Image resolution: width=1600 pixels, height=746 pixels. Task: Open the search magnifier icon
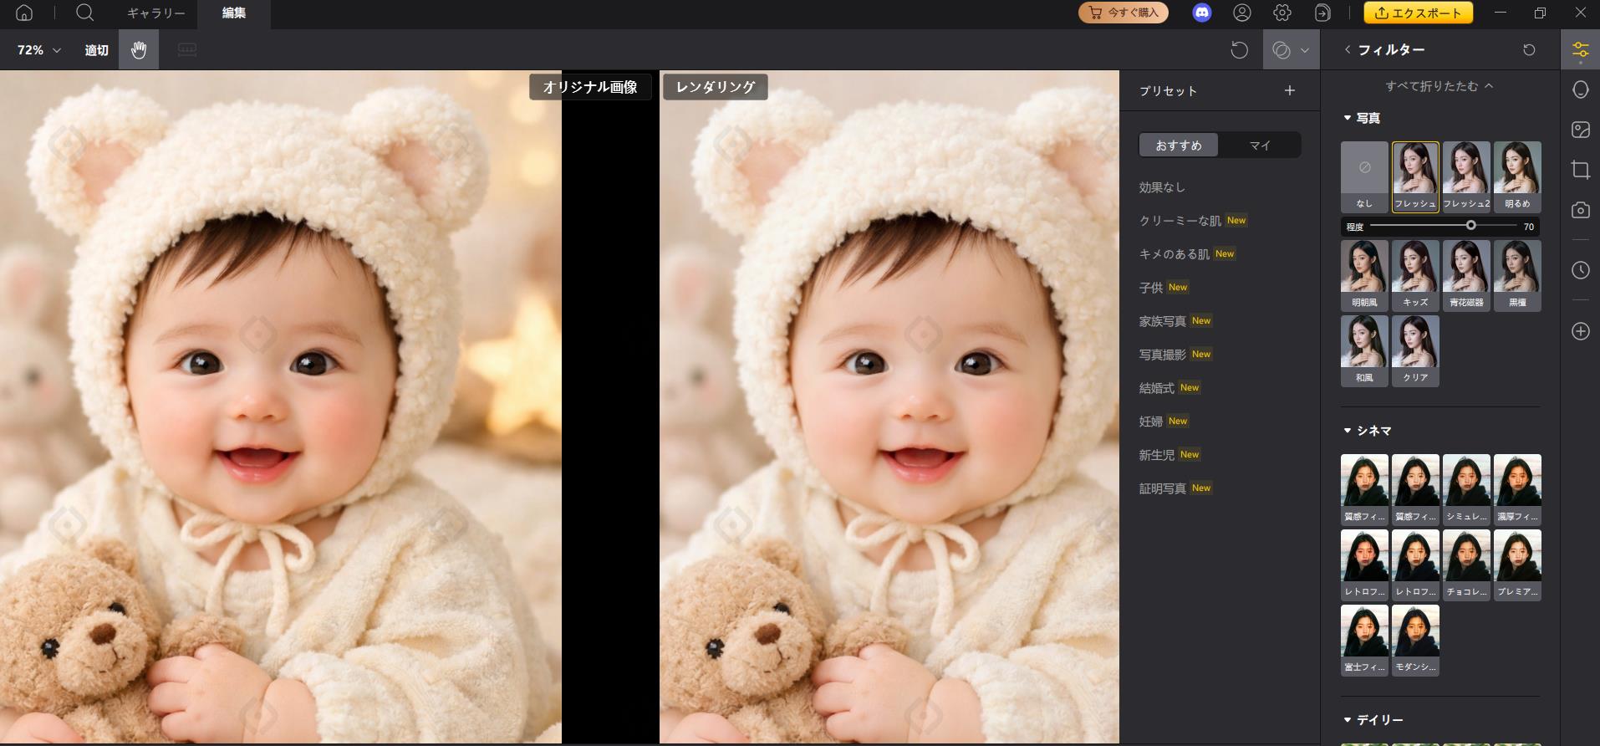pos(84,13)
